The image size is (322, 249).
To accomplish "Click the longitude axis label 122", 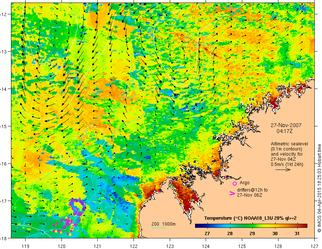I will tap(134, 246).
